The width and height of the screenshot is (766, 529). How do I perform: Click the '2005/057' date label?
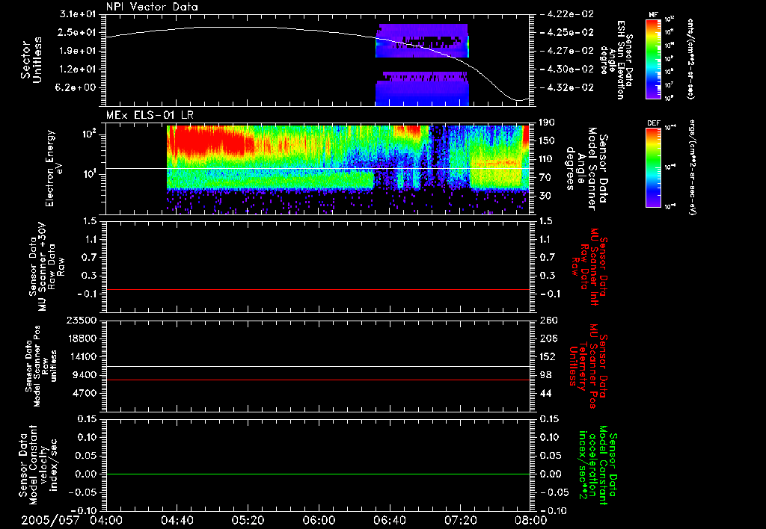50,521
